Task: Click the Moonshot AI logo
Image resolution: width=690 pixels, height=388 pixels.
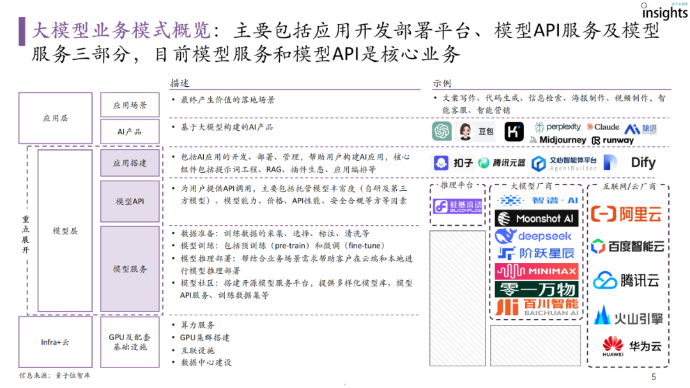Action: coord(537,218)
